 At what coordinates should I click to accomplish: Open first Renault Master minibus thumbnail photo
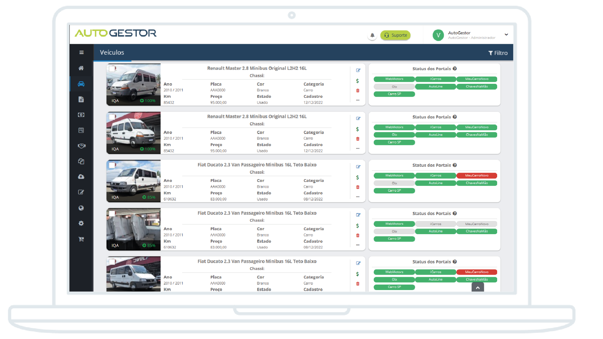tap(133, 84)
